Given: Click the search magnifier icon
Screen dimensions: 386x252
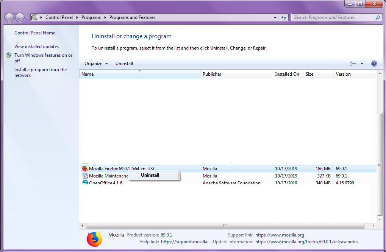Looking at the screenshot, I should tap(378, 17).
